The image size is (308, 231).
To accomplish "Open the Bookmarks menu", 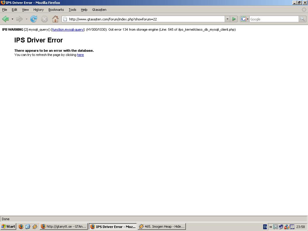I will point(56,10).
